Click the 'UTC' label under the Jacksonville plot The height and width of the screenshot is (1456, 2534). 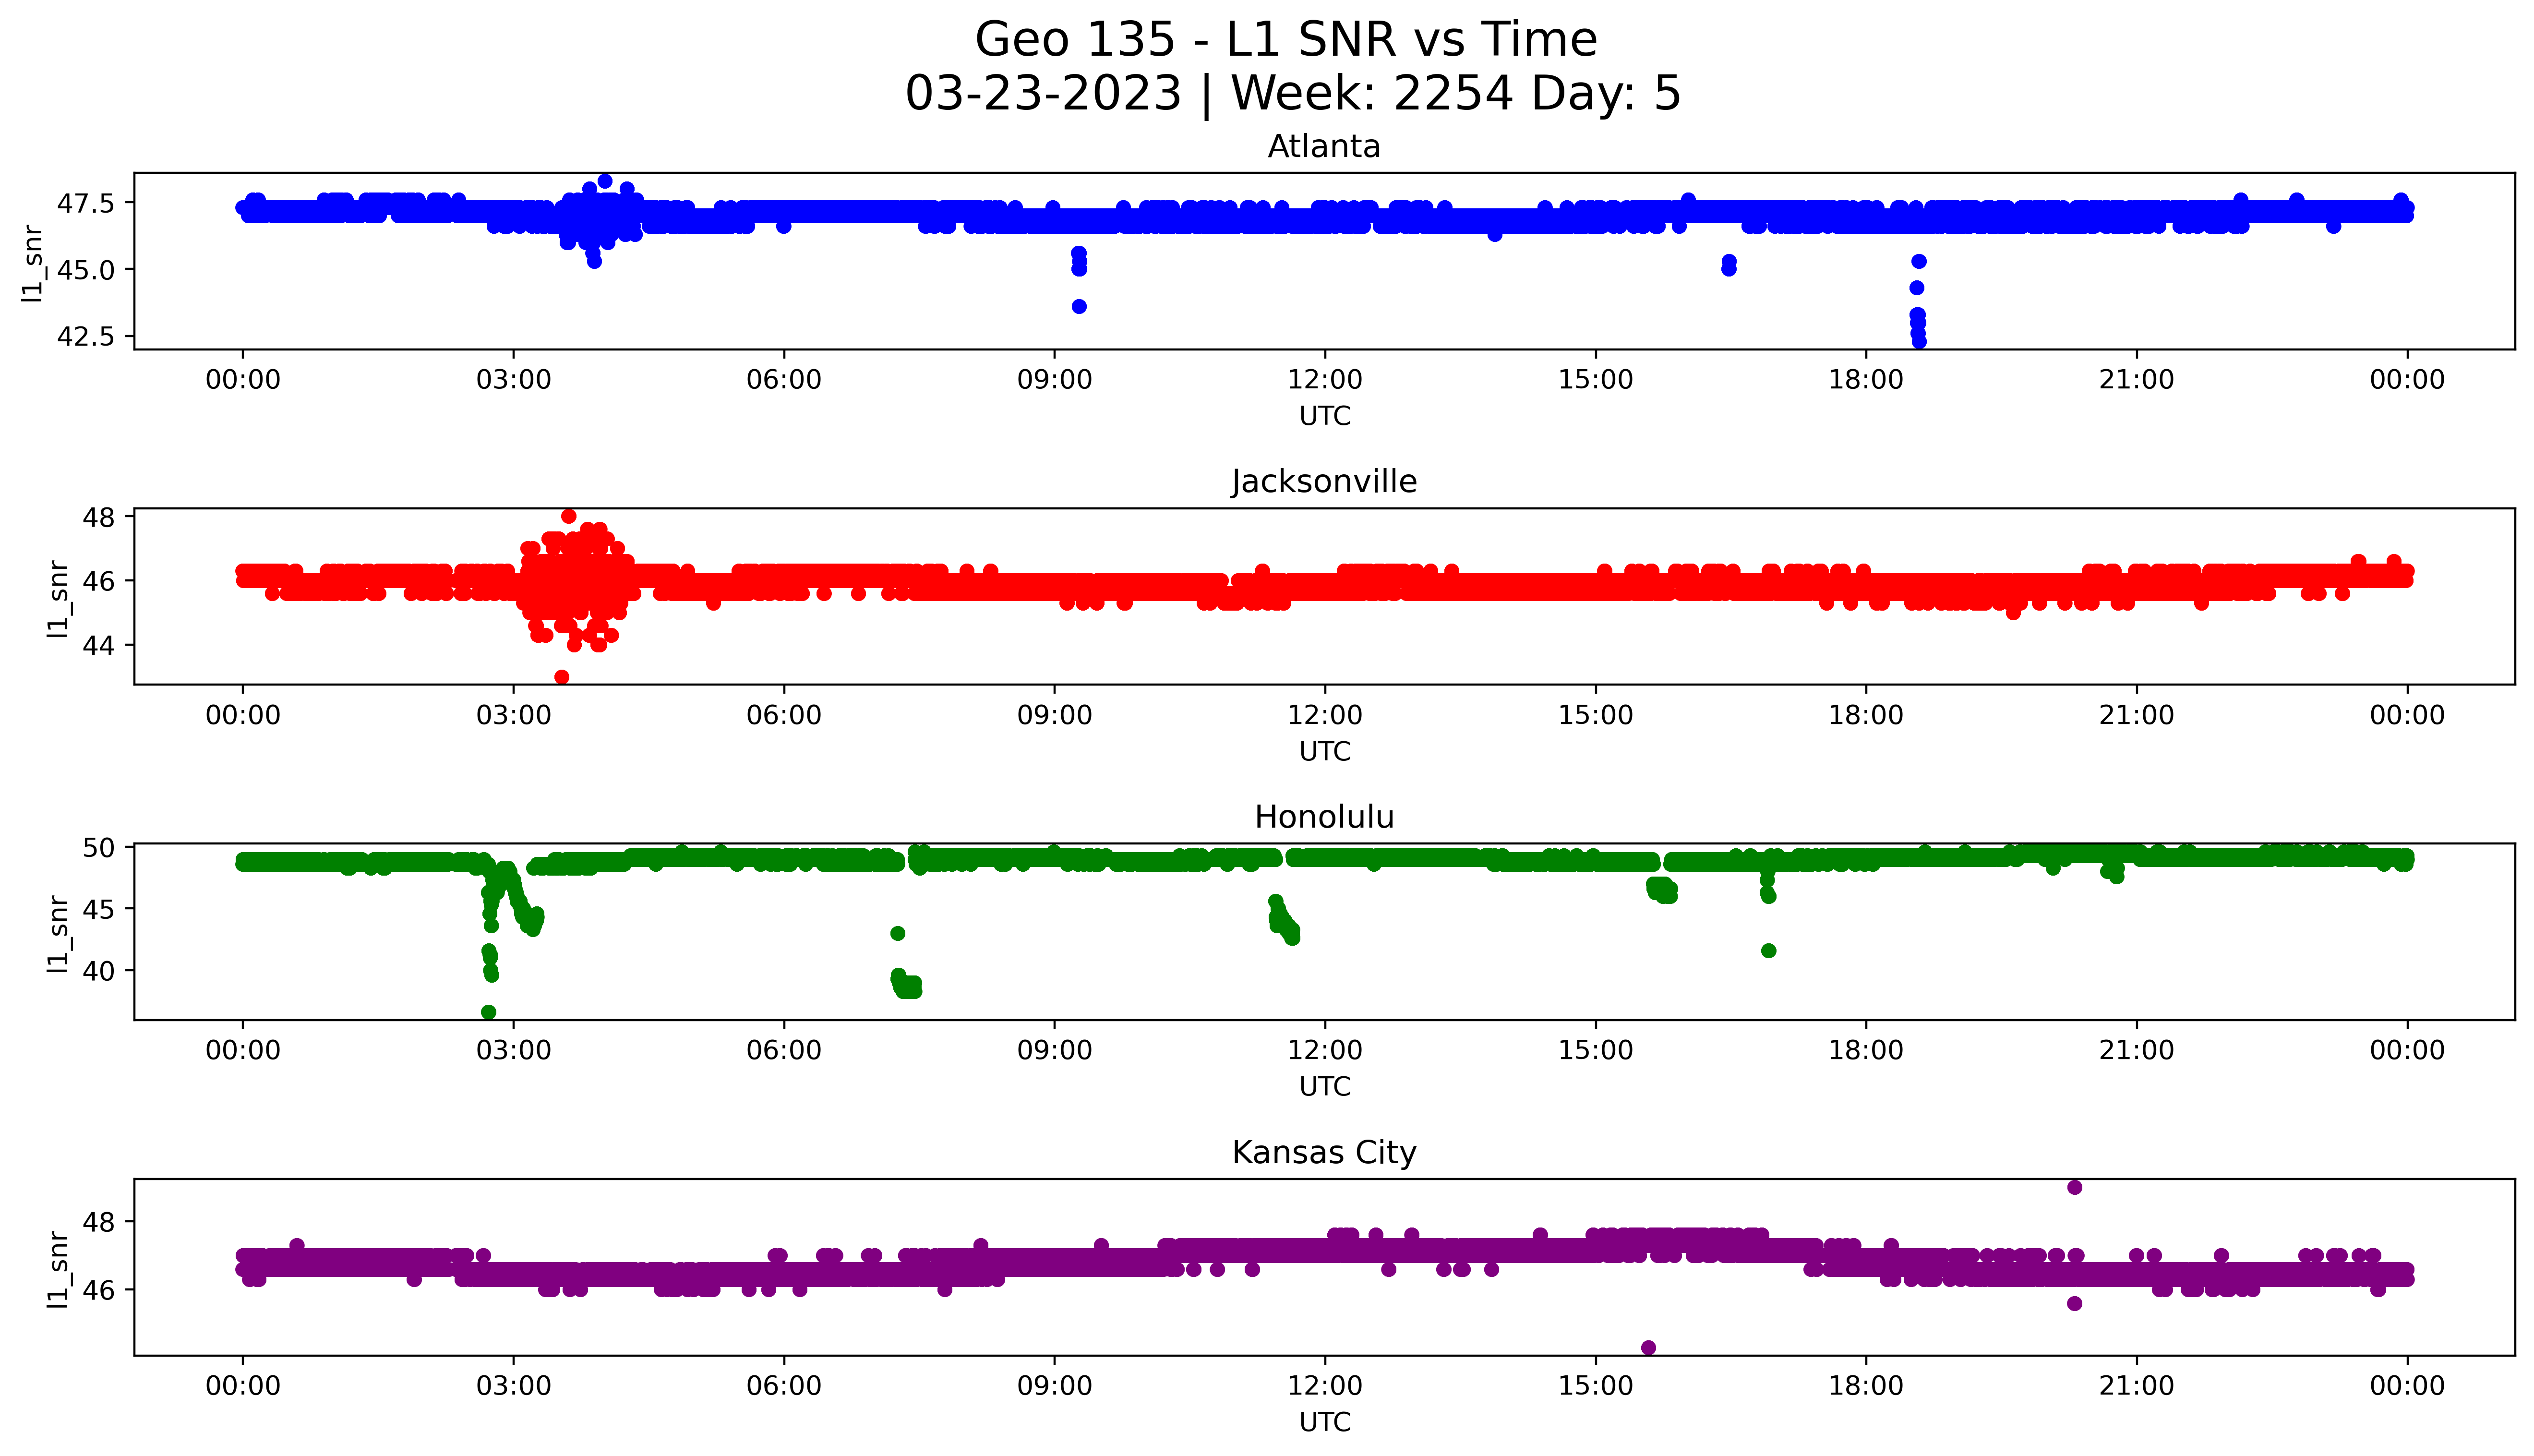pos(1324,751)
